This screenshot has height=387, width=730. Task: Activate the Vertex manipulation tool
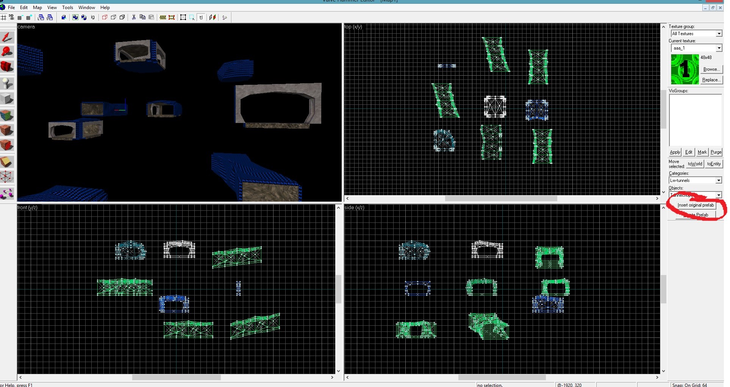7,177
